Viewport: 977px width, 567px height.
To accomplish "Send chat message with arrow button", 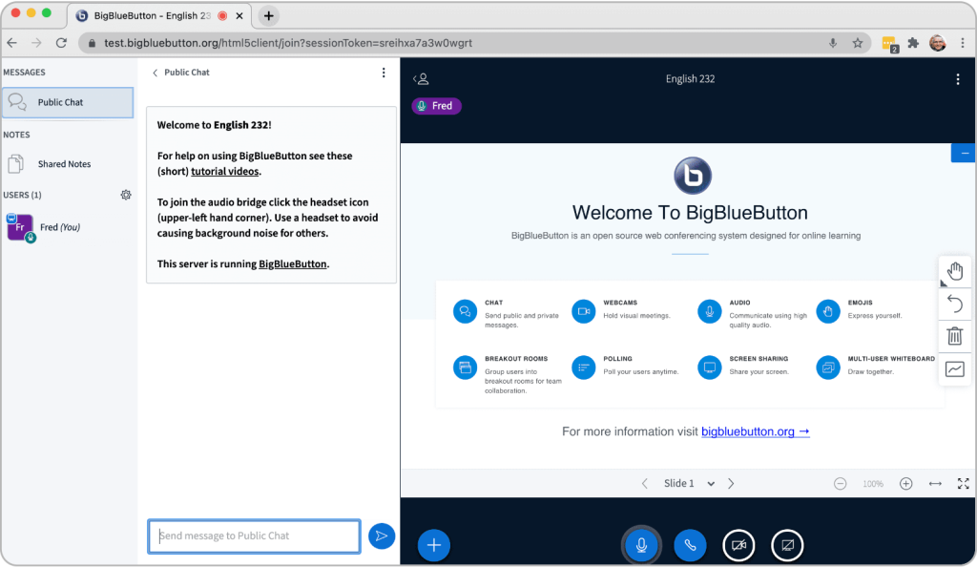I will point(382,535).
